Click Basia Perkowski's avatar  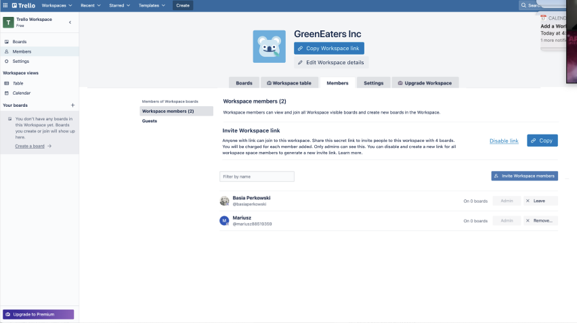[225, 201]
